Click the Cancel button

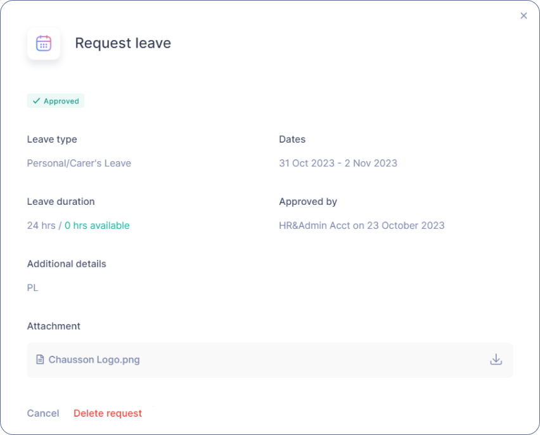(42, 413)
